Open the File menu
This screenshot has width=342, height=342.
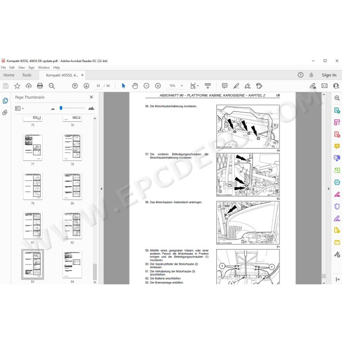pos(3,67)
